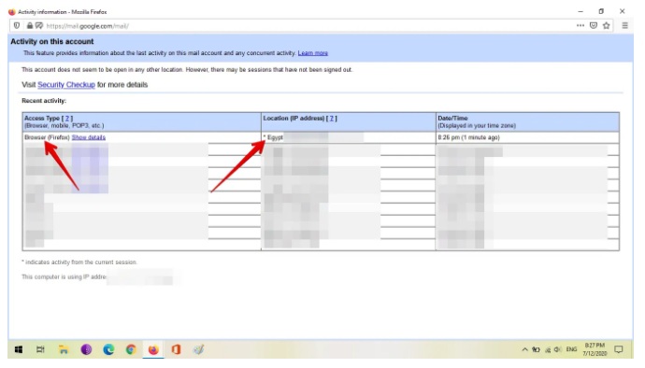Image resolution: width=645 pixels, height=368 pixels.
Task: Save the page to Pocket
Action: (594, 25)
